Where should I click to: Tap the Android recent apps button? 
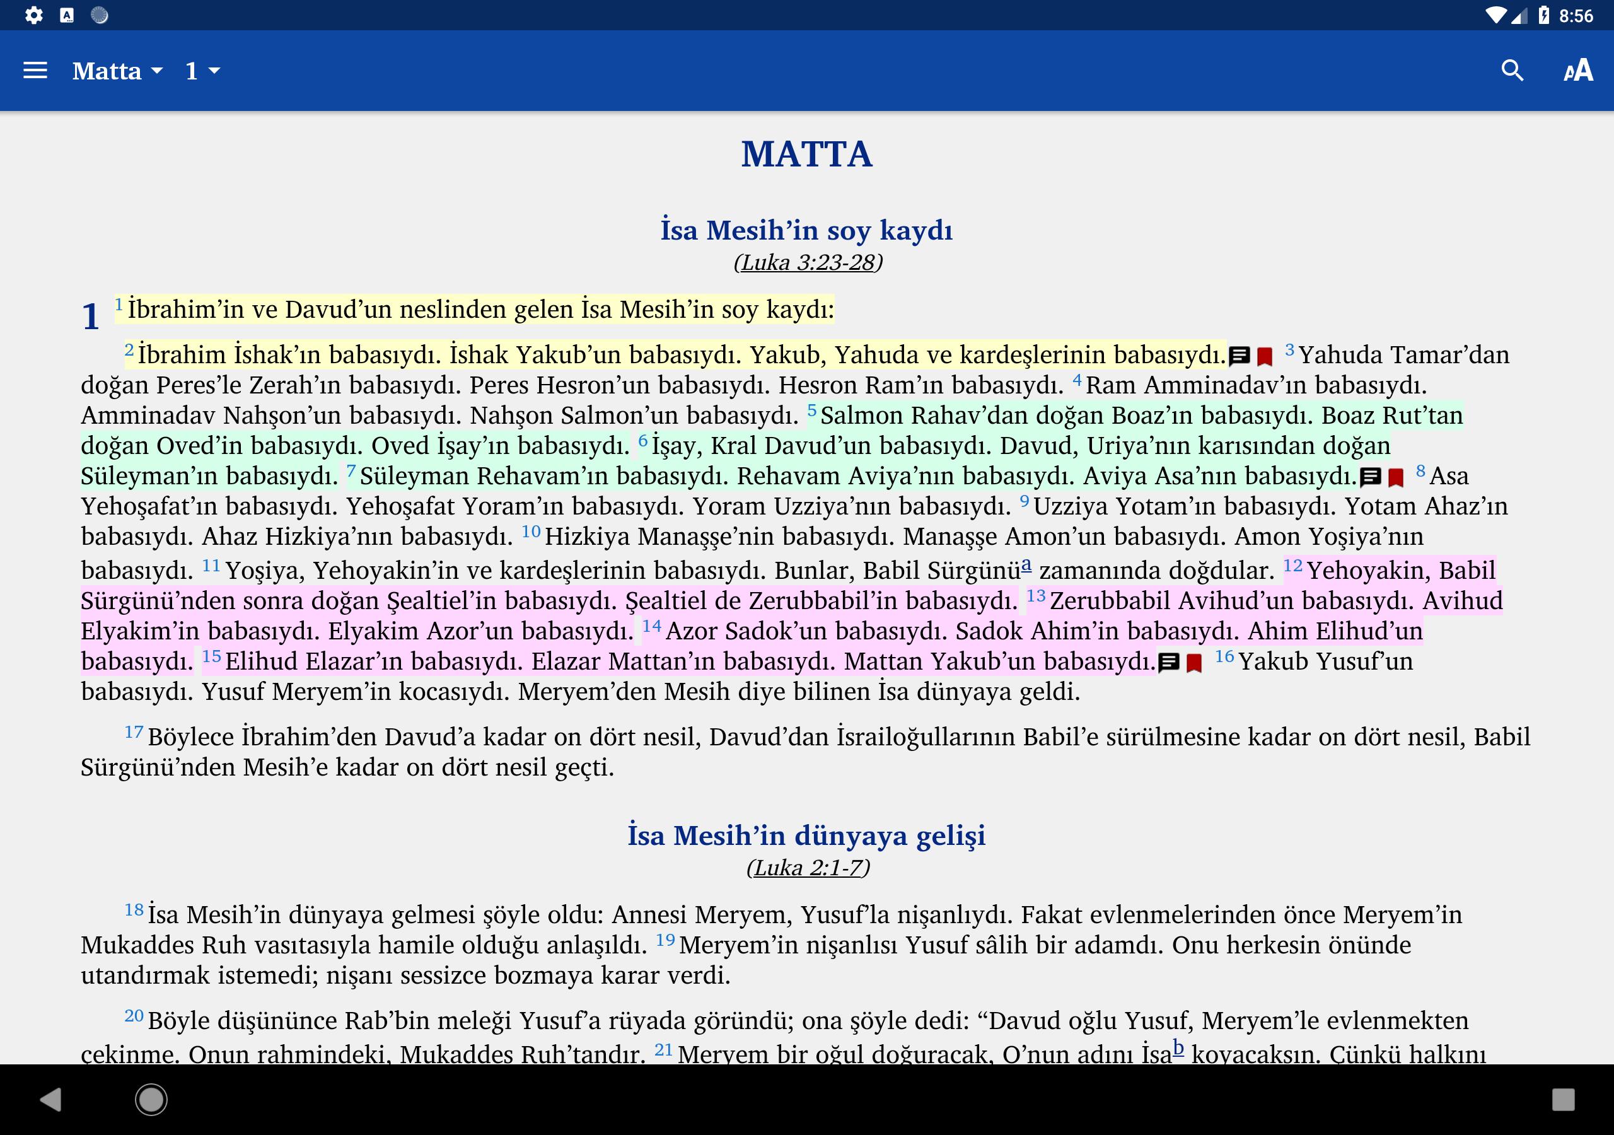[x=1564, y=1099]
